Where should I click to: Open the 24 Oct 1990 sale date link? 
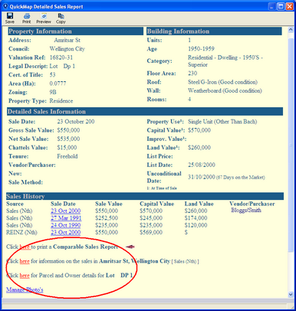65,225
